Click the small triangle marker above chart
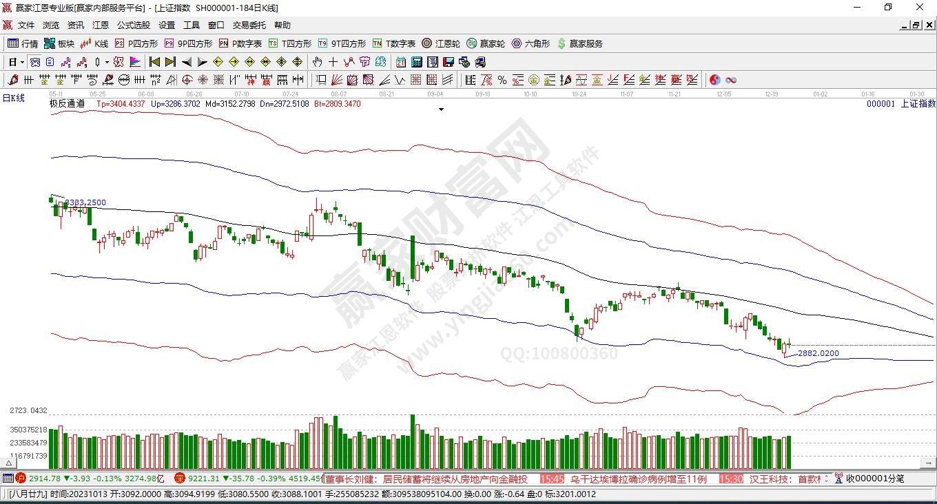Viewport: 937px width, 504px height. [442, 109]
